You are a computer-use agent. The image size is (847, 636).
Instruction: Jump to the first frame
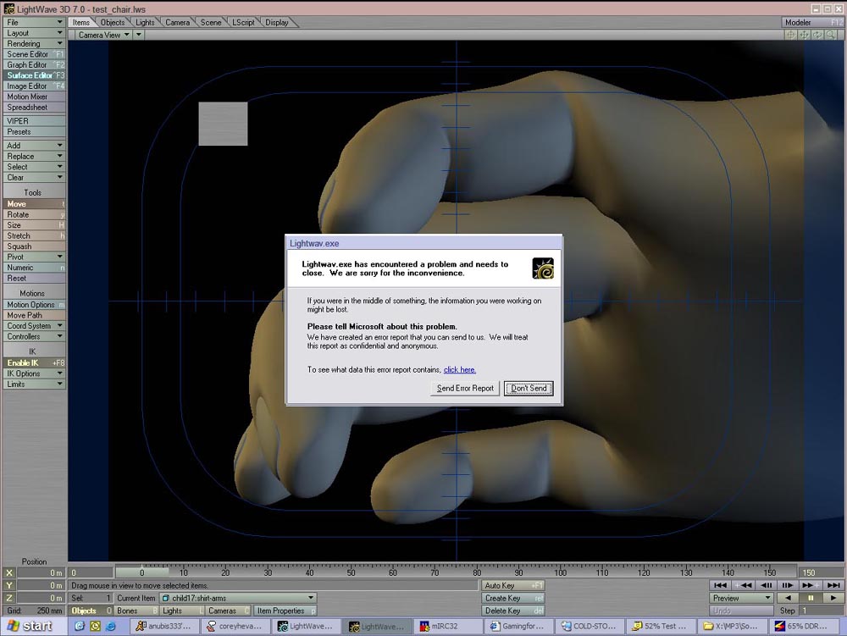(x=720, y=585)
